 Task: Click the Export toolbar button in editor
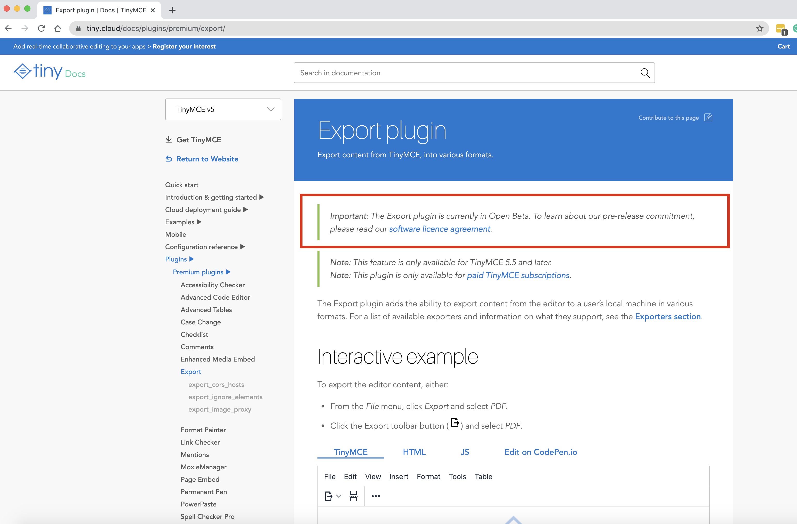coord(328,496)
